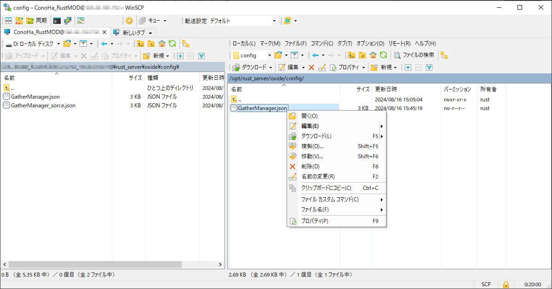552x289 pixels.
Task: Go to remote parent directory icon
Action: point(351,56)
